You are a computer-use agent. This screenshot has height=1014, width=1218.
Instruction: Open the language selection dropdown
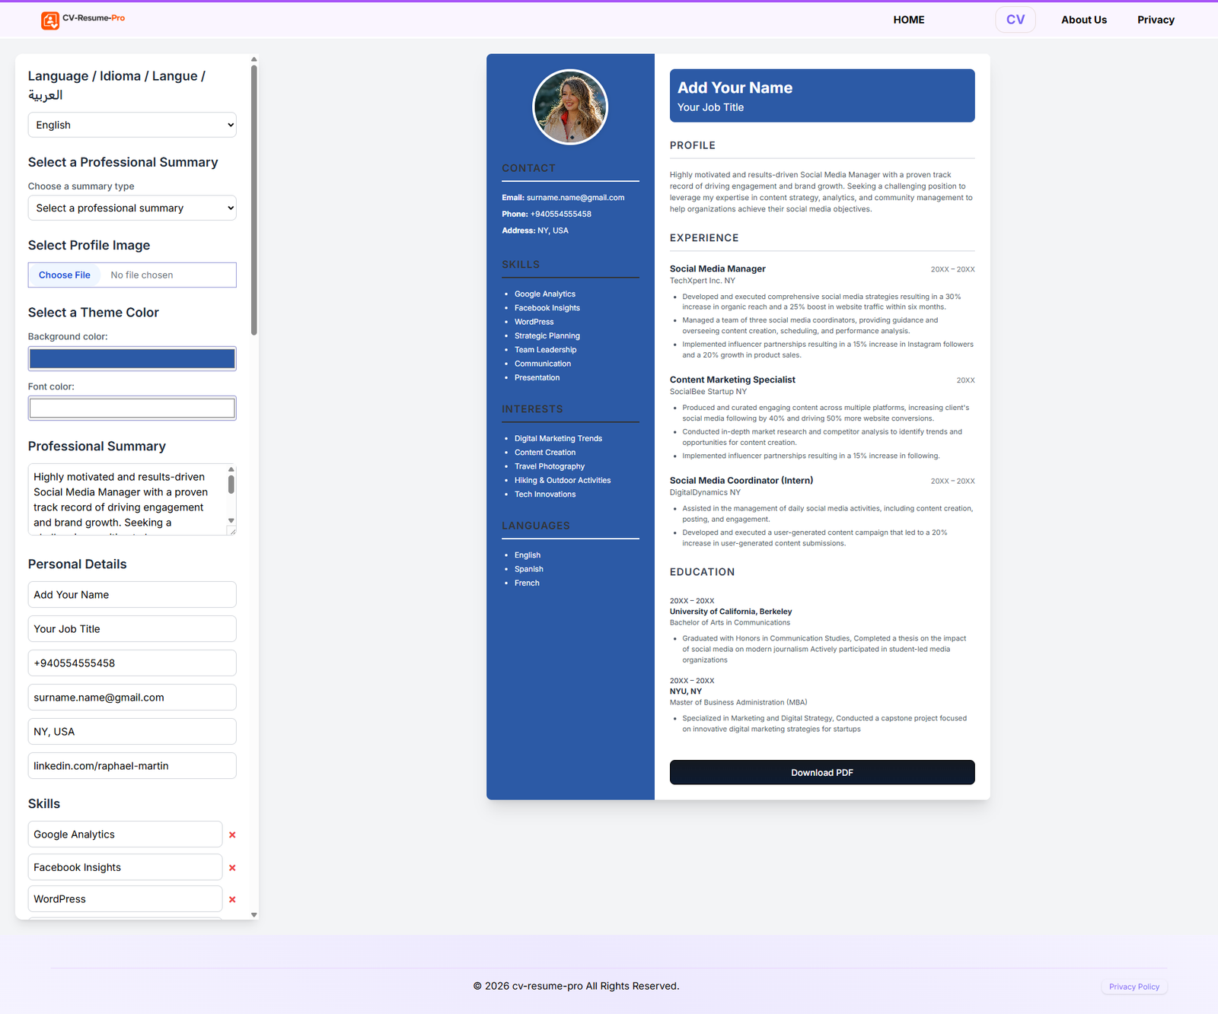coord(132,125)
